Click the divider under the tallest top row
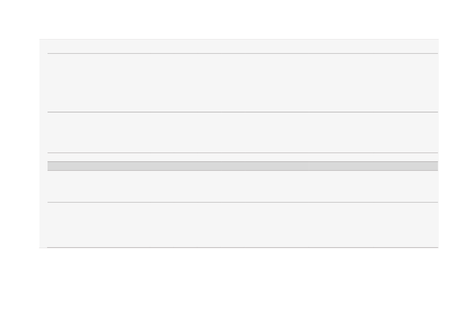 (243, 112)
